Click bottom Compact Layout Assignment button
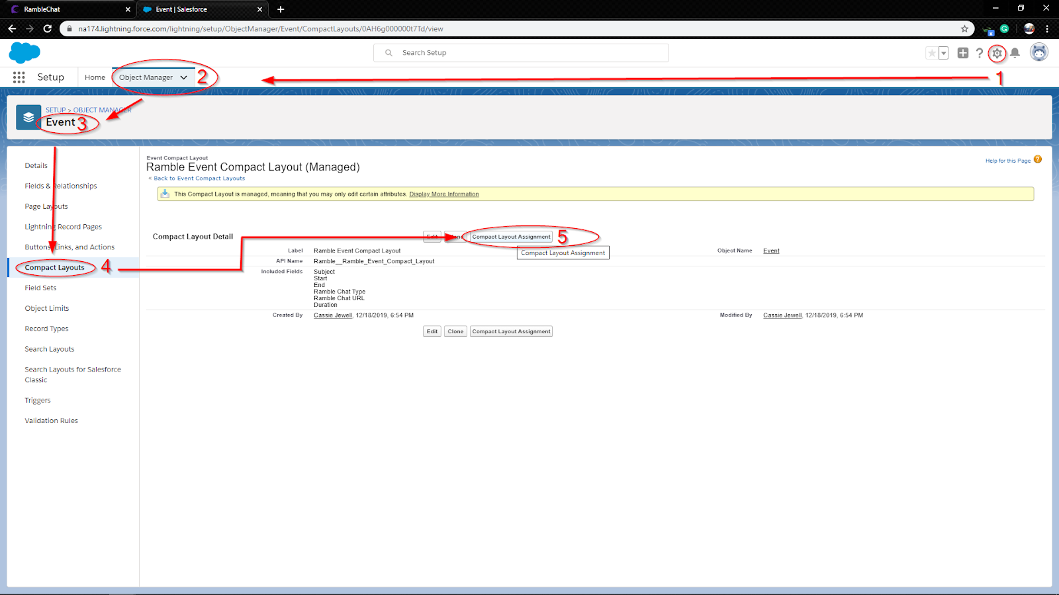1059x595 pixels. click(x=511, y=331)
